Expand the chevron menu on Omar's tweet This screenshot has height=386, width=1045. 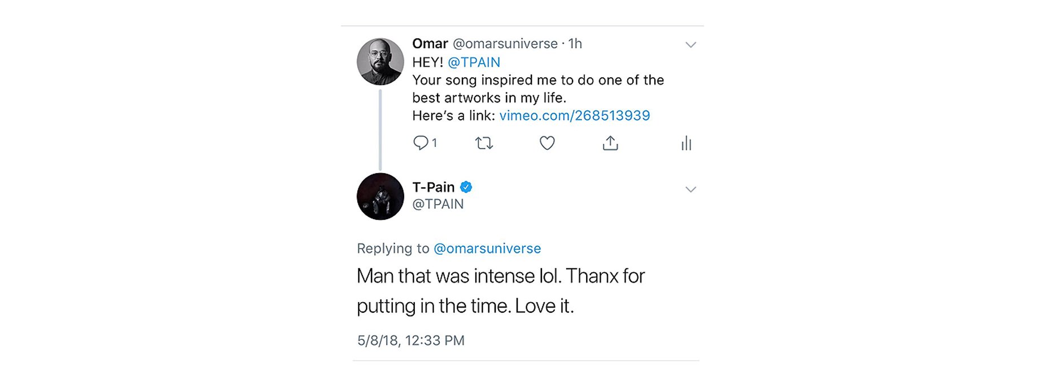pyautogui.click(x=690, y=45)
